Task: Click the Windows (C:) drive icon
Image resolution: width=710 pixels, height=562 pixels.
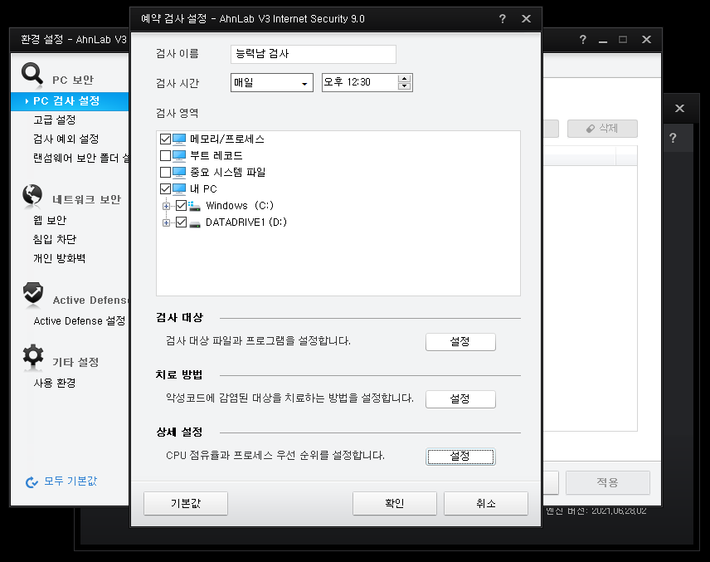Action: [x=194, y=206]
